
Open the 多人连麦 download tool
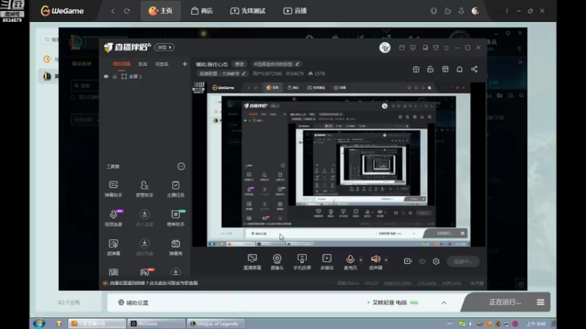tap(144, 217)
